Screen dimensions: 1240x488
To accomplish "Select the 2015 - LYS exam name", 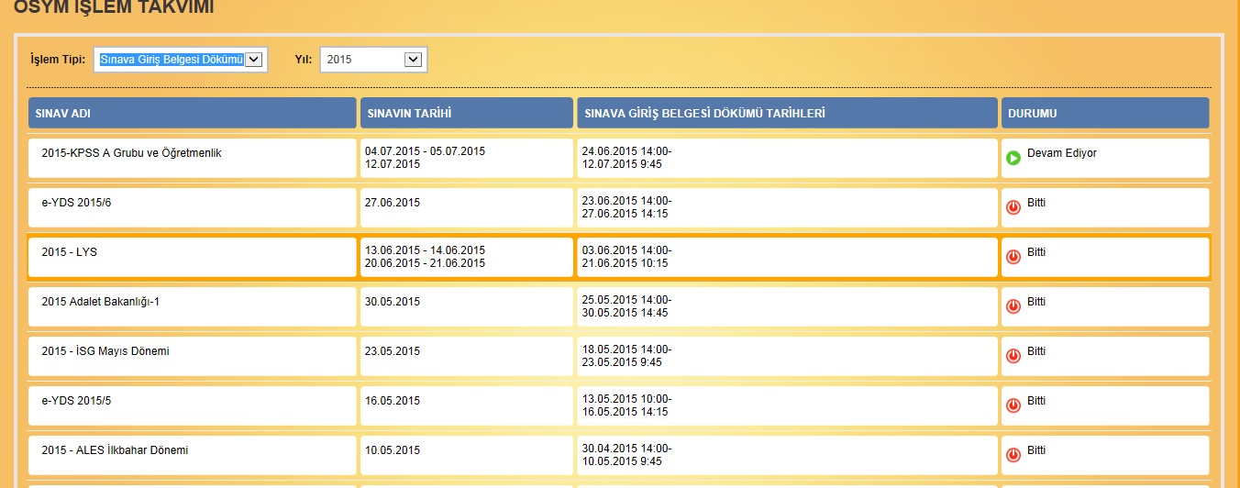I will [69, 252].
